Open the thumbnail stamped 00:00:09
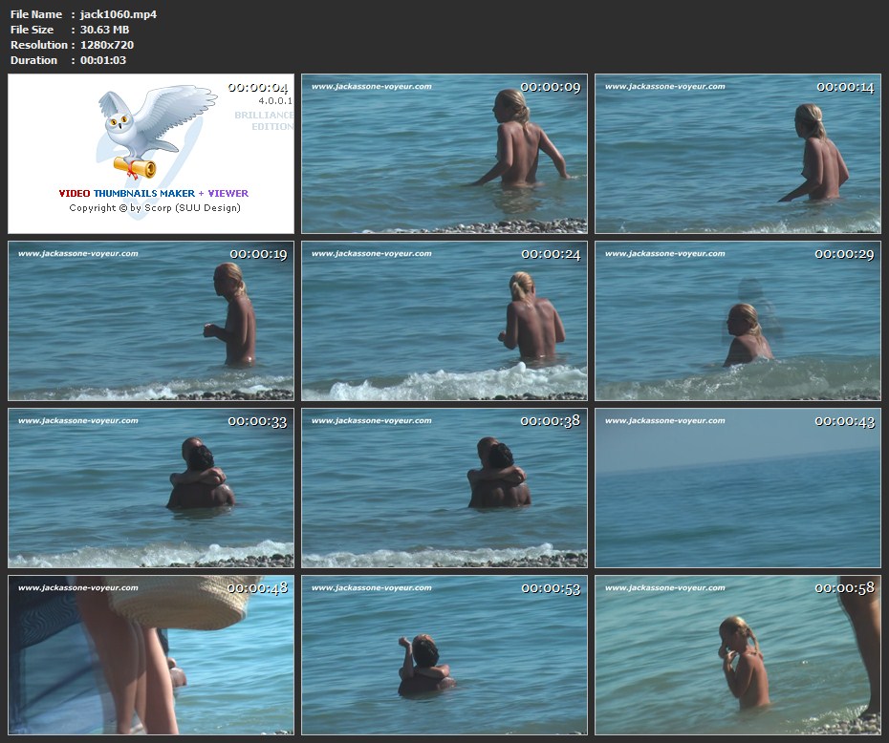The image size is (889, 743). pyautogui.click(x=444, y=154)
